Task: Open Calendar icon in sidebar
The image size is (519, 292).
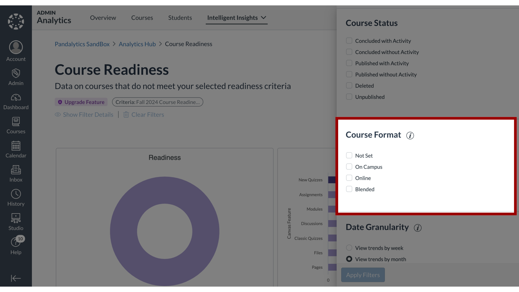Action: [16, 146]
